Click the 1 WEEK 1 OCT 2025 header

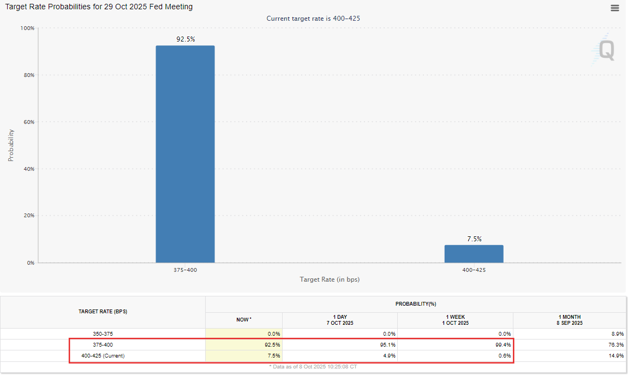[x=454, y=320]
